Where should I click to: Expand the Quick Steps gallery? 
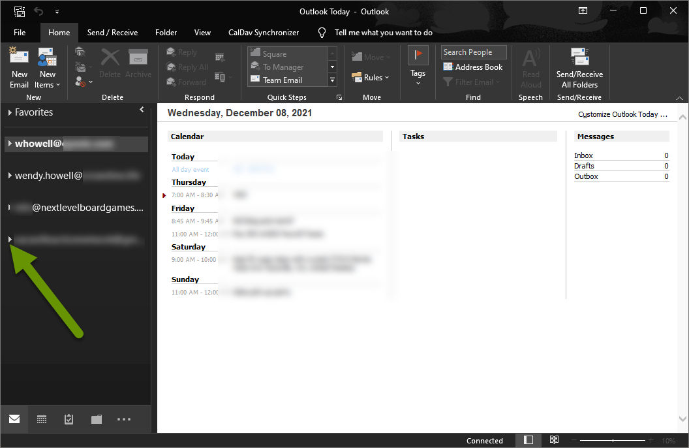(x=333, y=80)
